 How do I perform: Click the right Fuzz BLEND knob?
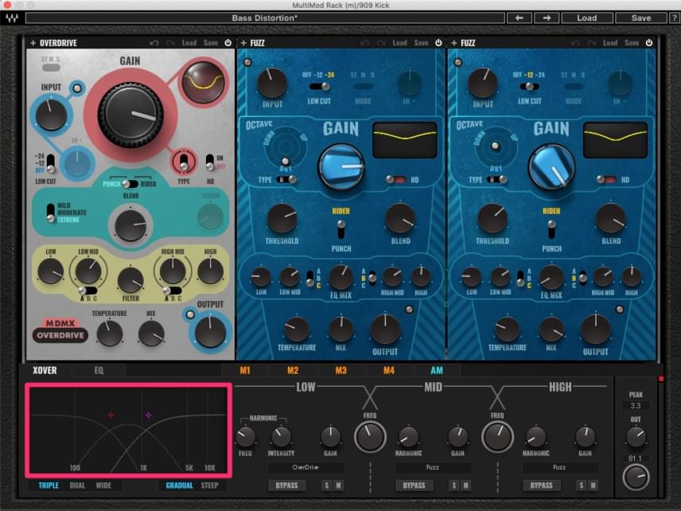[x=611, y=219]
